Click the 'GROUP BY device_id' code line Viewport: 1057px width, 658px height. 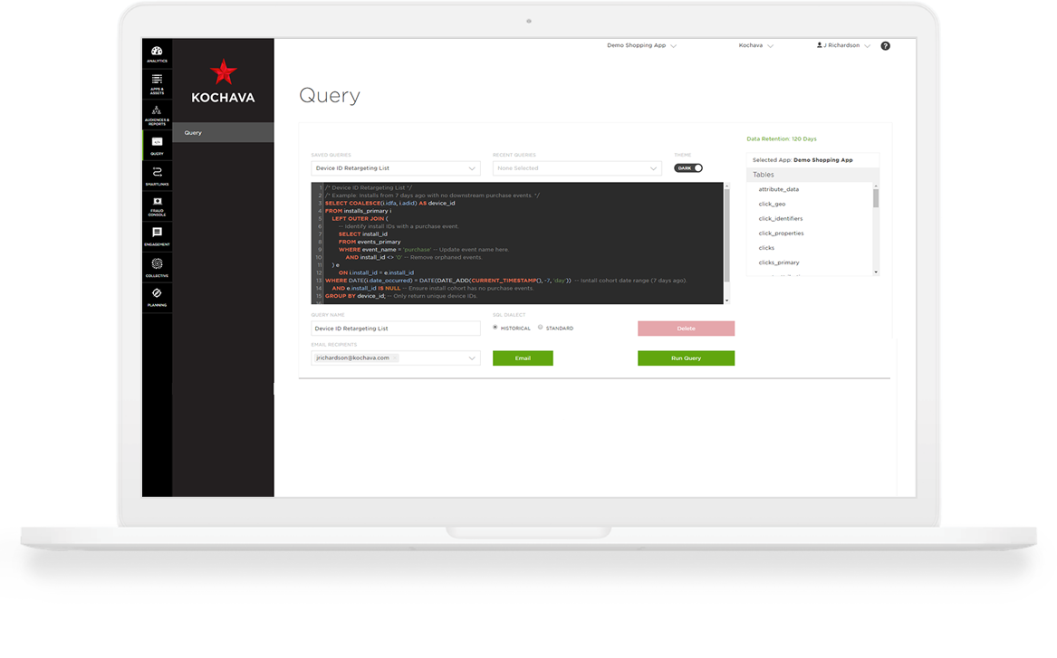[401, 296]
